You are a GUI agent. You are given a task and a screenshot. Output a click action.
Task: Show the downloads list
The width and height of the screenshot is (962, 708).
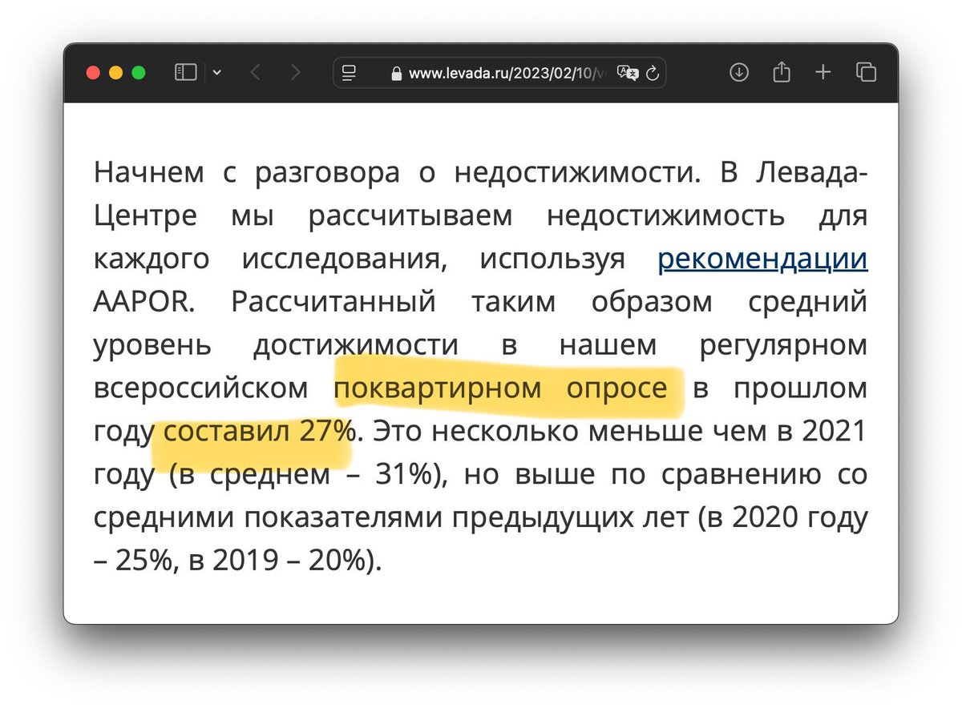pyautogui.click(x=738, y=73)
